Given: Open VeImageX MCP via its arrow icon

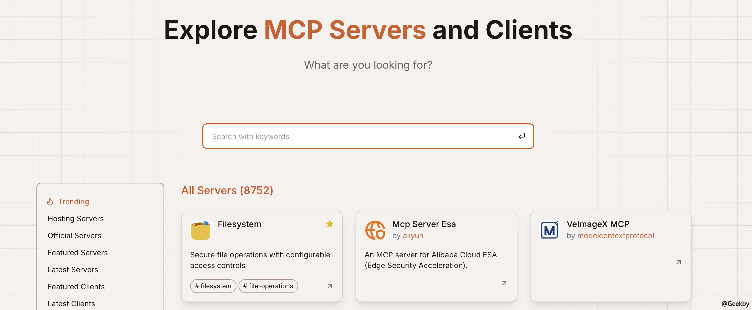Looking at the screenshot, I should pyautogui.click(x=678, y=262).
